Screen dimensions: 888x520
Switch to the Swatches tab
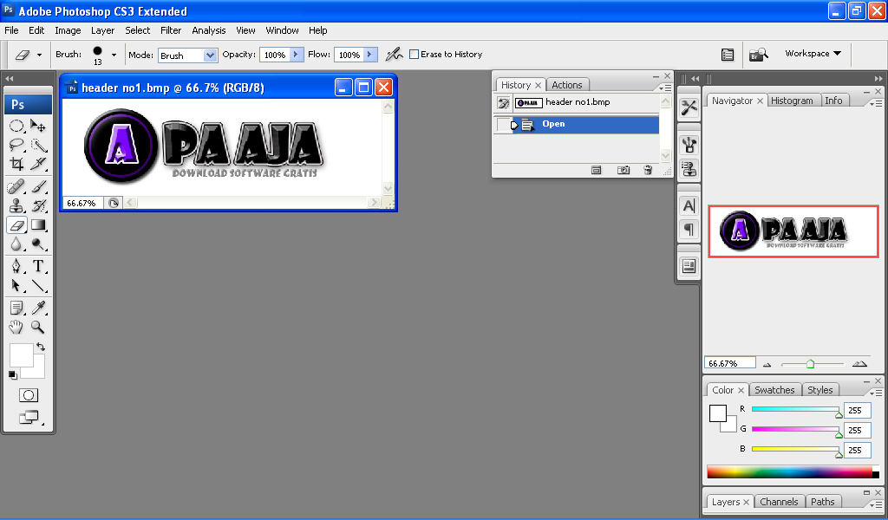(x=774, y=390)
